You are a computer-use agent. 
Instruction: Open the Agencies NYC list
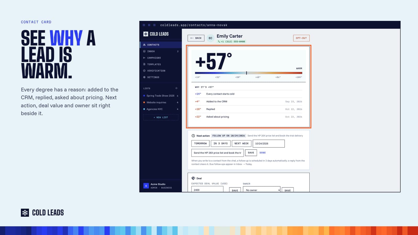pyautogui.click(x=161, y=109)
